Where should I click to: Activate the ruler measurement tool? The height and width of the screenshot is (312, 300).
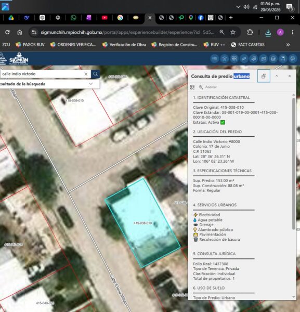point(244,59)
